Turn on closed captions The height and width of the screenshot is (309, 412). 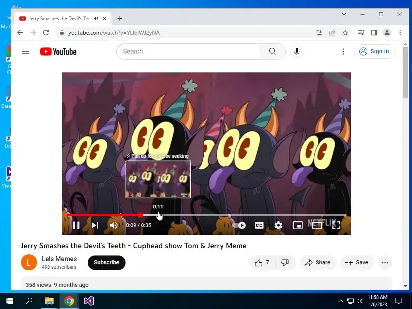259,225
